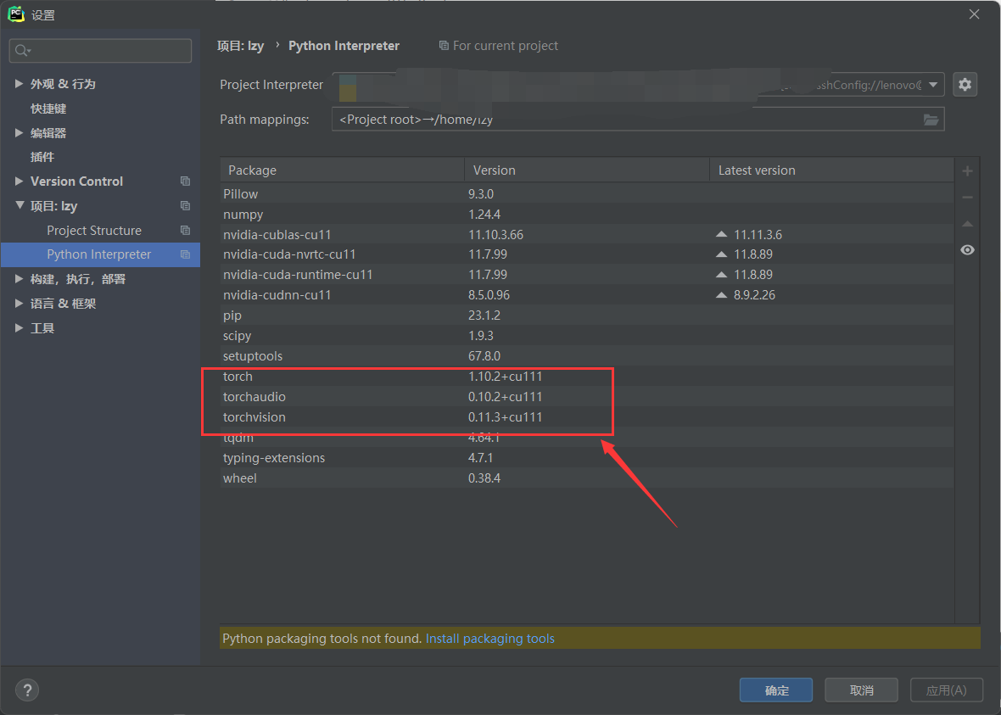Screen dimensions: 1001x715
Task: Click the copy icon beside Version Control
Action: [185, 182]
